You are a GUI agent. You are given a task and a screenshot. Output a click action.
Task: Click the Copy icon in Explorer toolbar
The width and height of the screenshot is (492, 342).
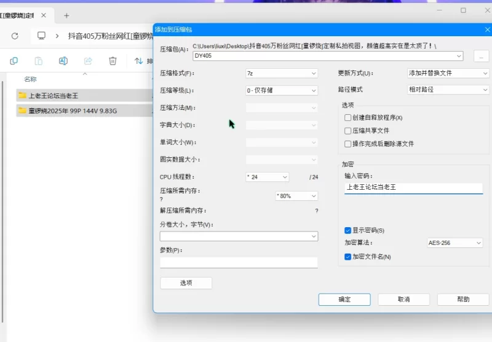pyautogui.click(x=14, y=61)
